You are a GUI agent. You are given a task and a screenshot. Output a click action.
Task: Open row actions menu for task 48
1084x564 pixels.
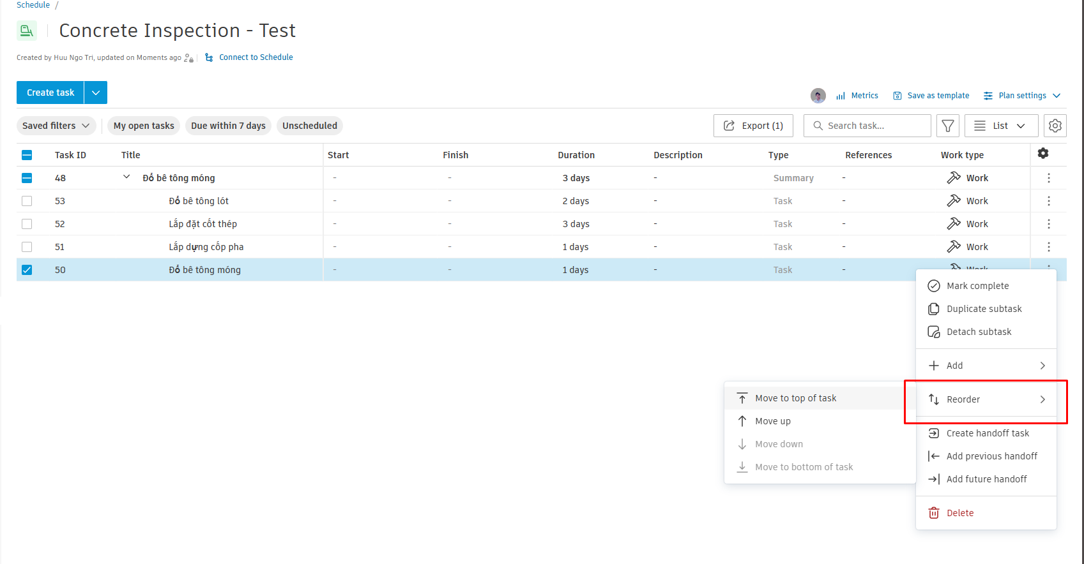1049,178
